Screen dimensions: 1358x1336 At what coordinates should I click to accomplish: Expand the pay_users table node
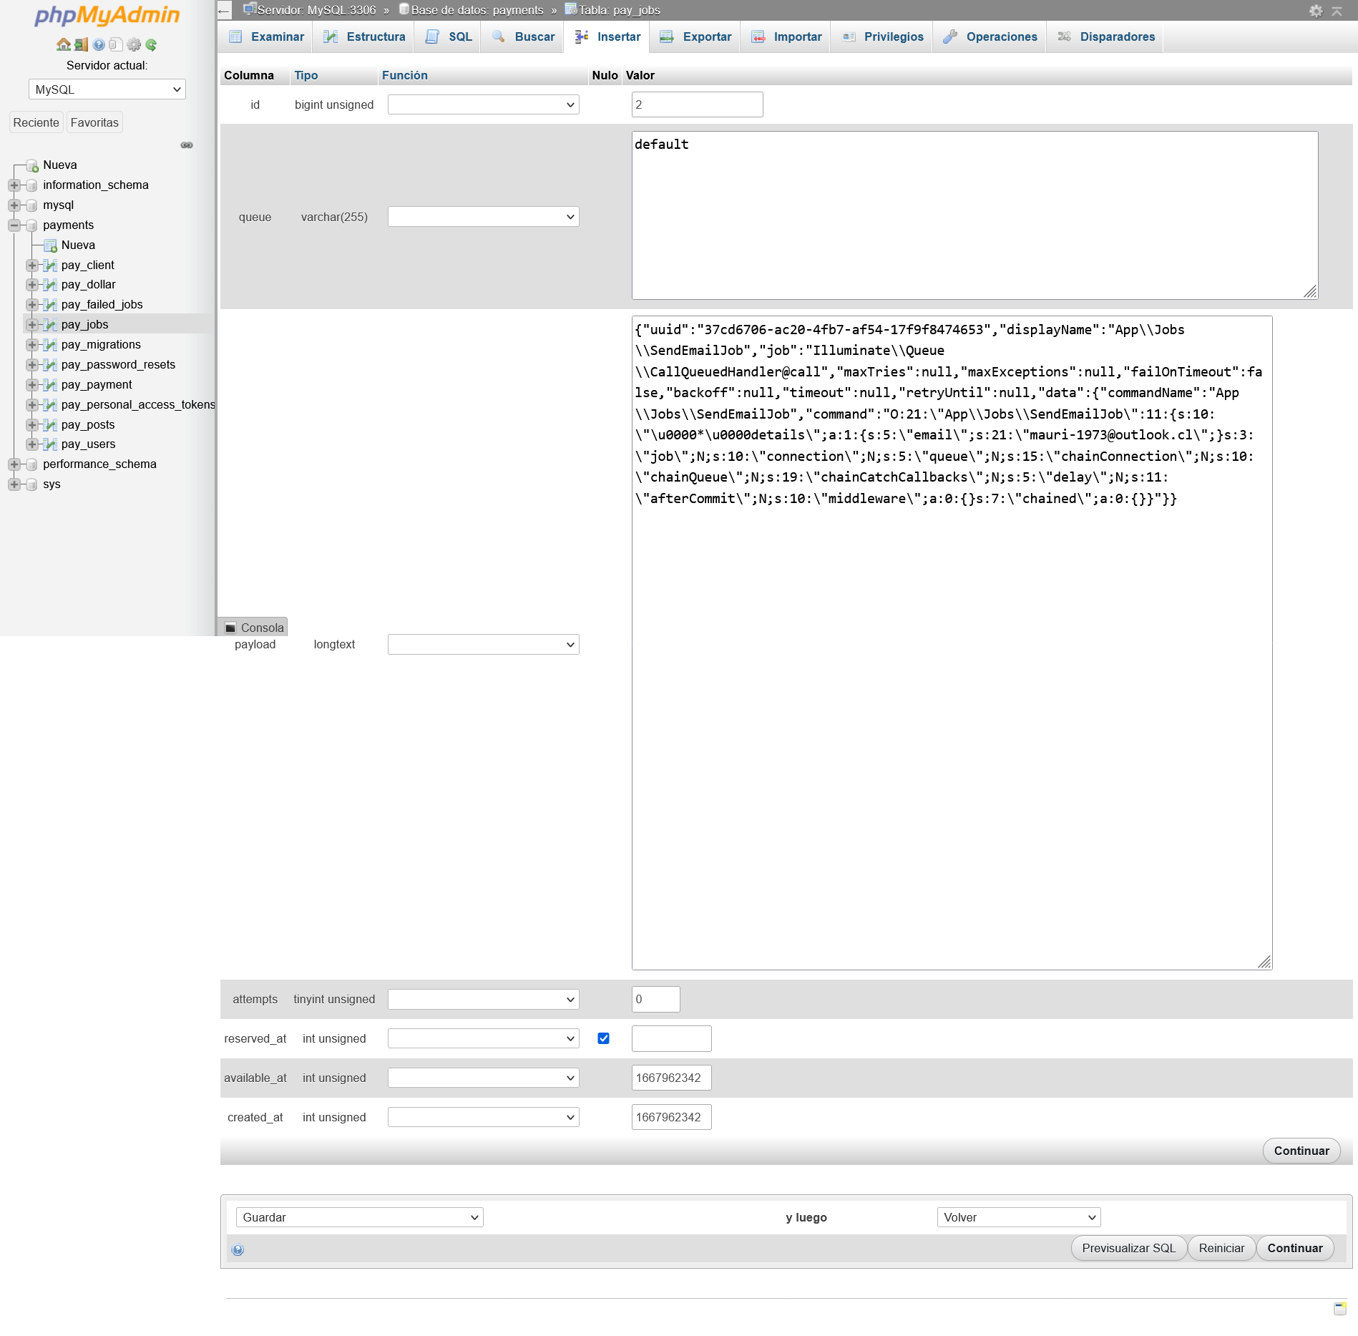click(x=32, y=444)
